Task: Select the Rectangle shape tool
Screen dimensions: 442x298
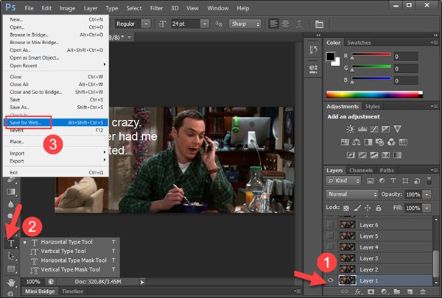Action: point(11,269)
